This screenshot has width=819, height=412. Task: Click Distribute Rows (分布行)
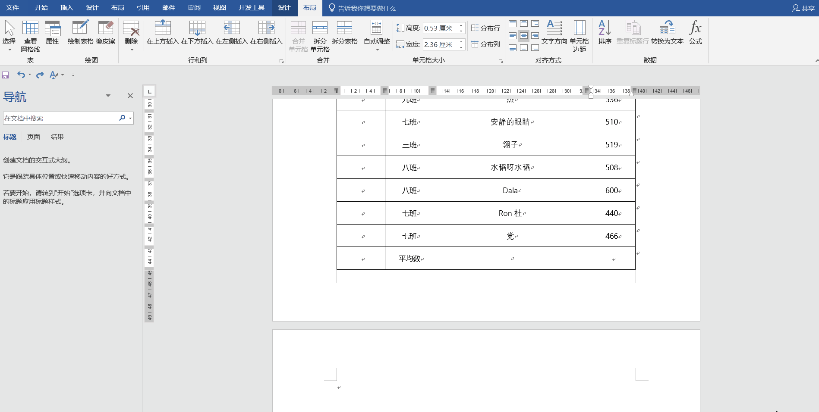click(x=485, y=28)
